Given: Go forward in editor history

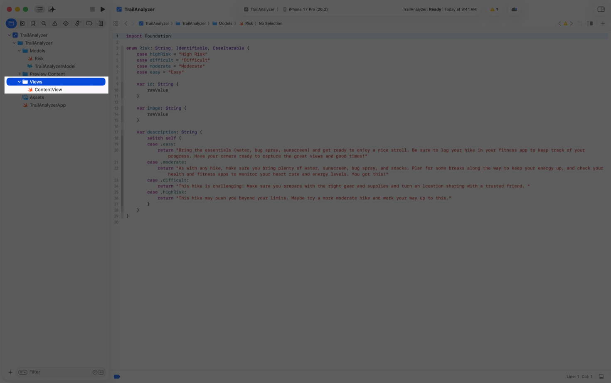Looking at the screenshot, I should pos(133,24).
